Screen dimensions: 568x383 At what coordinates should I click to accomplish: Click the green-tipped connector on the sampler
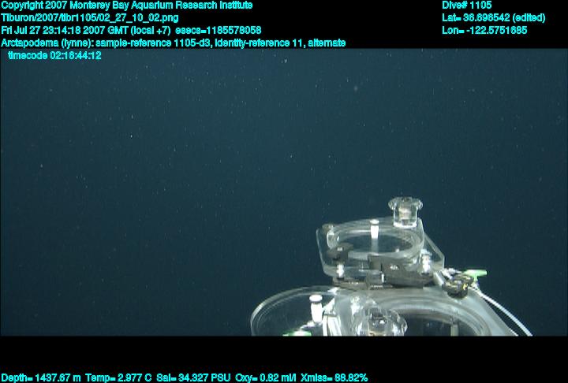(475, 273)
